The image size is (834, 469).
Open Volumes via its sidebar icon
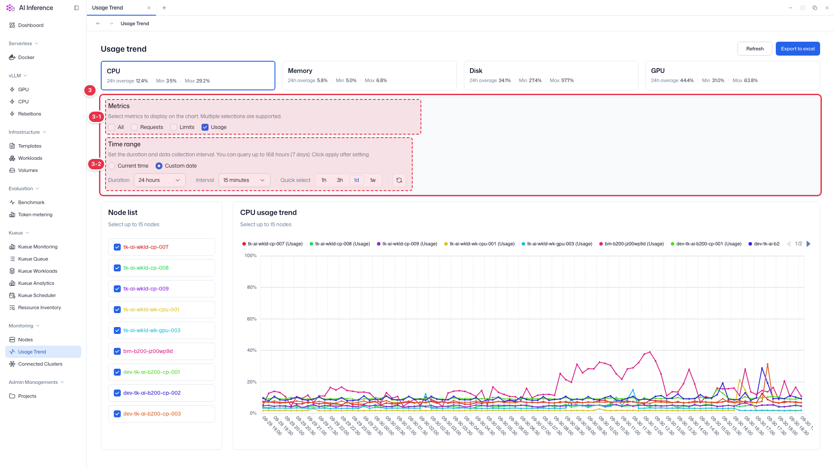tap(12, 170)
